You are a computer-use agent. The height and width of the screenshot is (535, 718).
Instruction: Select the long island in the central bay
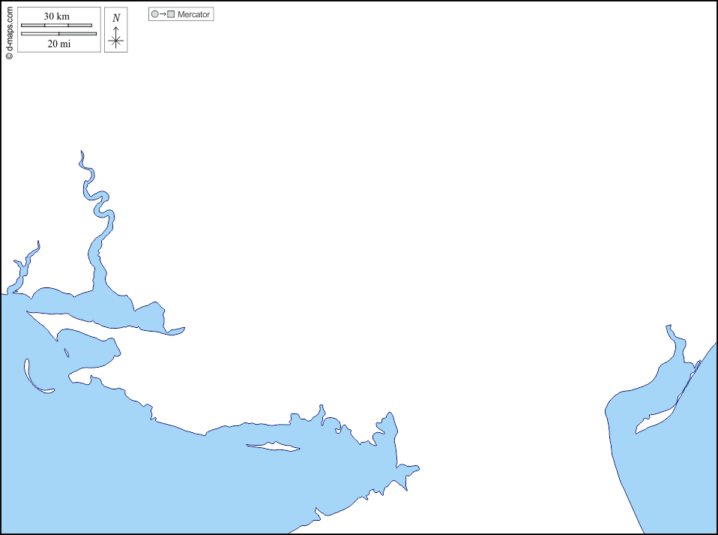(274, 447)
